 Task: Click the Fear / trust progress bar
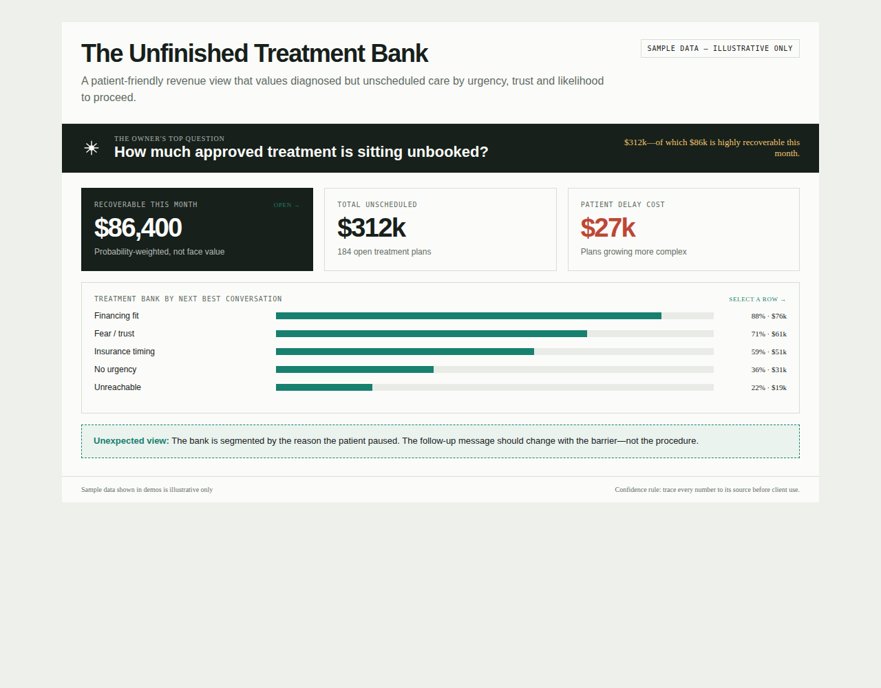pos(495,334)
